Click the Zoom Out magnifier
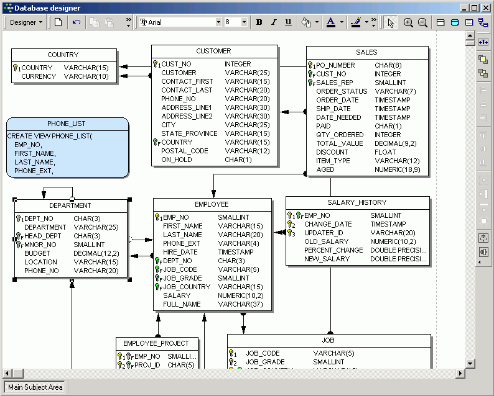494x396 pixels. point(422,22)
